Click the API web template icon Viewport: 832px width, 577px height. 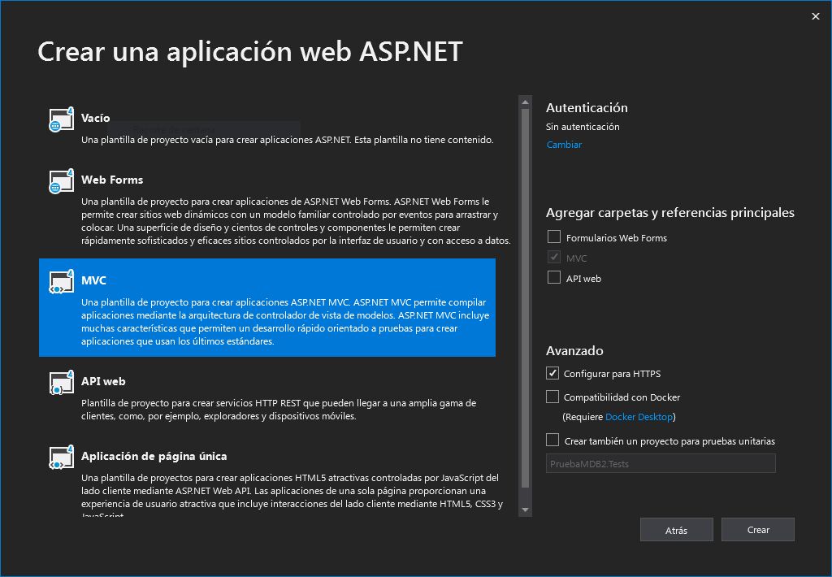tap(61, 383)
